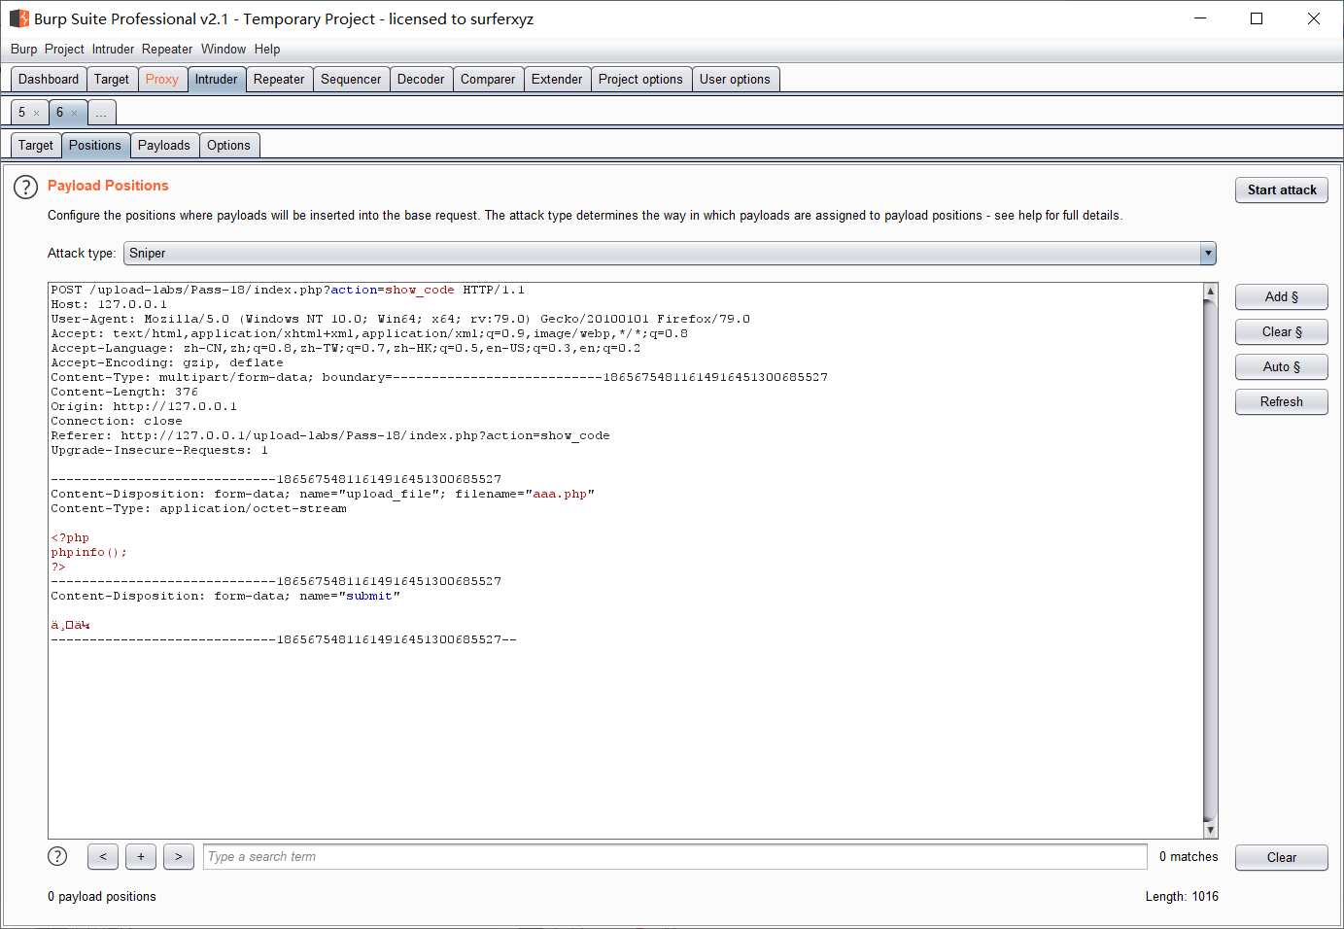Go to previous search match
Screen dimensions: 1344x929
(103, 856)
